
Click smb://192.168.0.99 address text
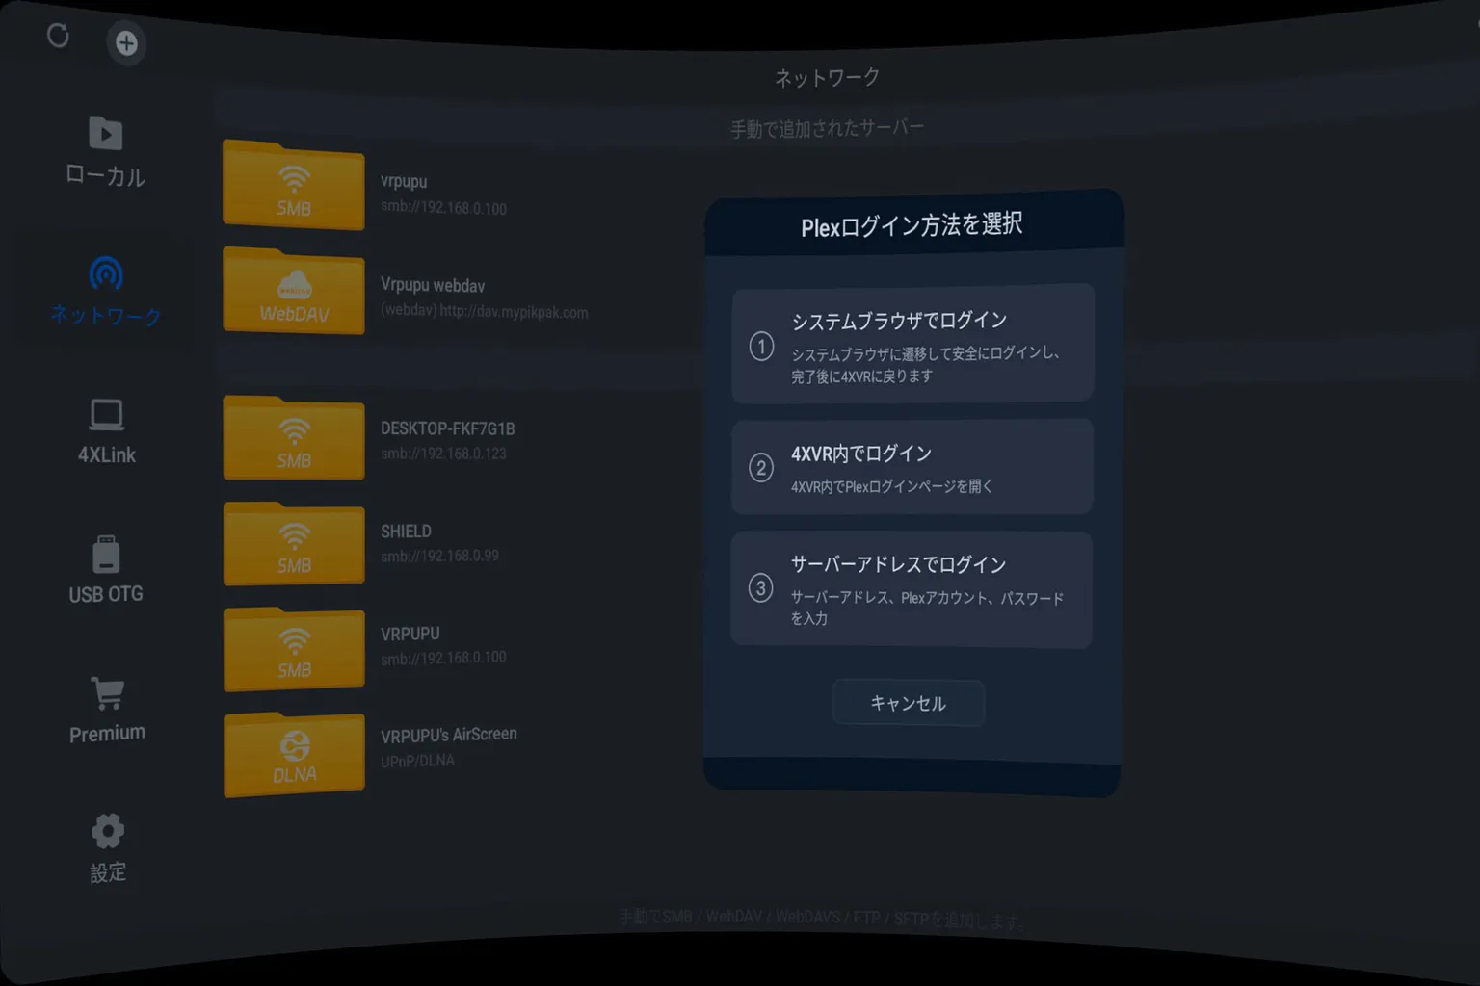point(439,556)
